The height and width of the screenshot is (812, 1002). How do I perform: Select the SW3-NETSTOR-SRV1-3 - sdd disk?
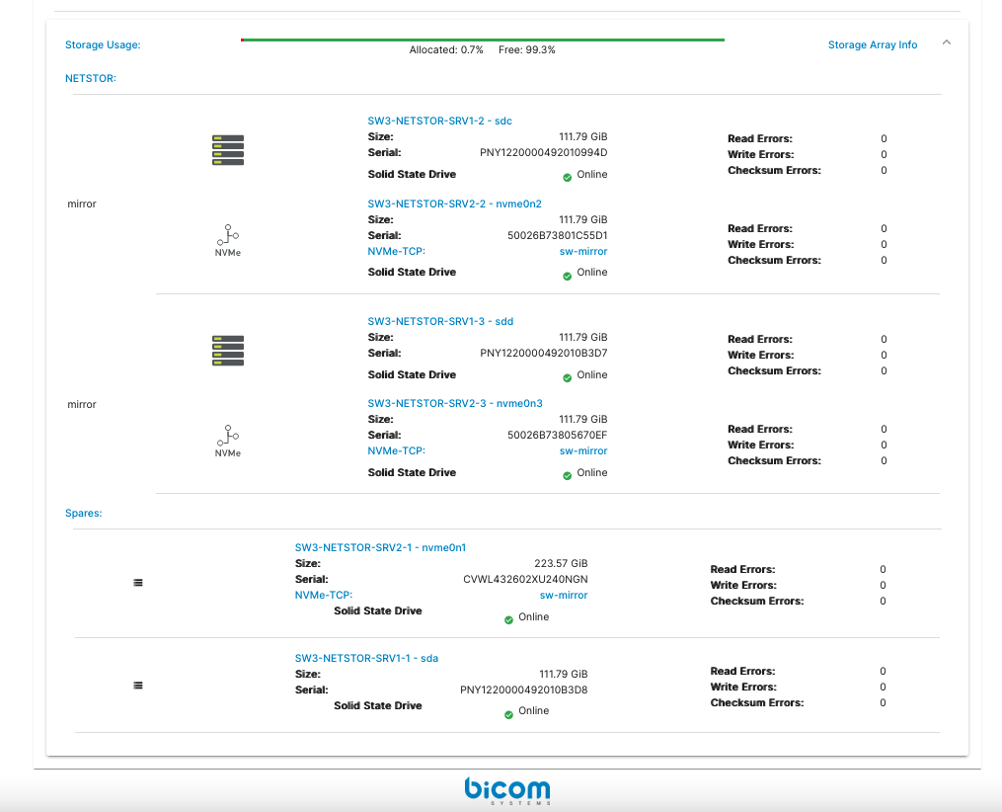coord(440,321)
